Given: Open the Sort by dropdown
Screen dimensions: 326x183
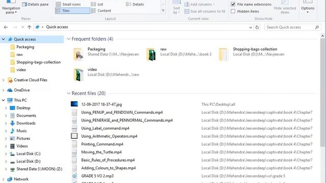Looking at the screenshot, I should [x=176, y=8].
